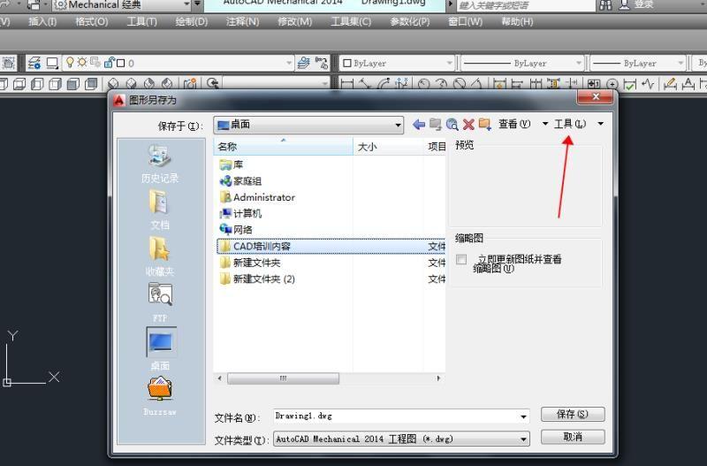Open the 注释(N) menu
The height and width of the screenshot is (466, 707).
[242, 21]
